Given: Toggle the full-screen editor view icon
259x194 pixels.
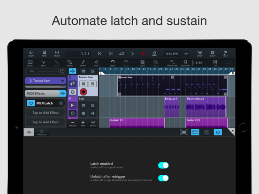Looking at the screenshot, I should (183, 132).
